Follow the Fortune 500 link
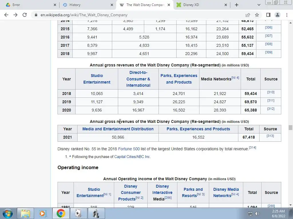 pyautogui.click(x=129, y=149)
